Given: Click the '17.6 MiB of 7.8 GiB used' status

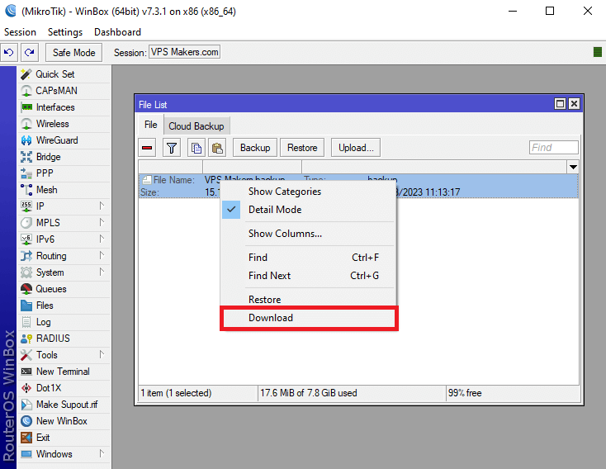Looking at the screenshot, I should click(x=309, y=393).
